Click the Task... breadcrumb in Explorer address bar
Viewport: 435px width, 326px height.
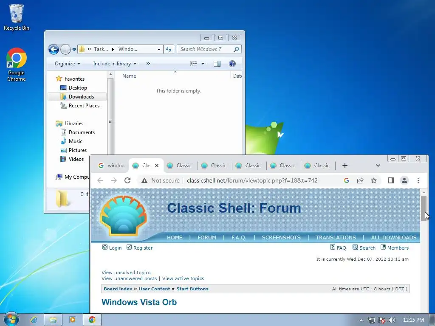click(101, 49)
